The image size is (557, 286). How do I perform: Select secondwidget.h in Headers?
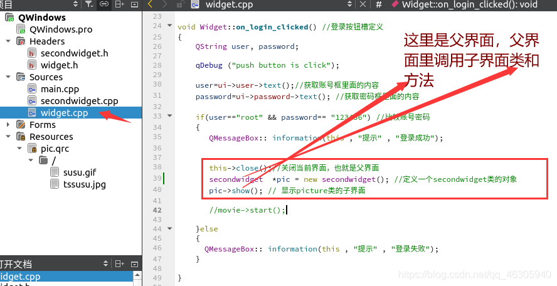[74, 53]
